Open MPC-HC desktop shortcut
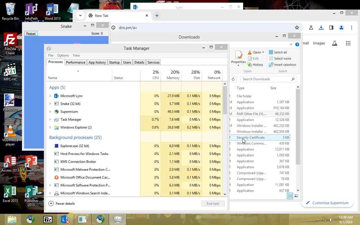The image size is (360, 225). (x=10, y=72)
